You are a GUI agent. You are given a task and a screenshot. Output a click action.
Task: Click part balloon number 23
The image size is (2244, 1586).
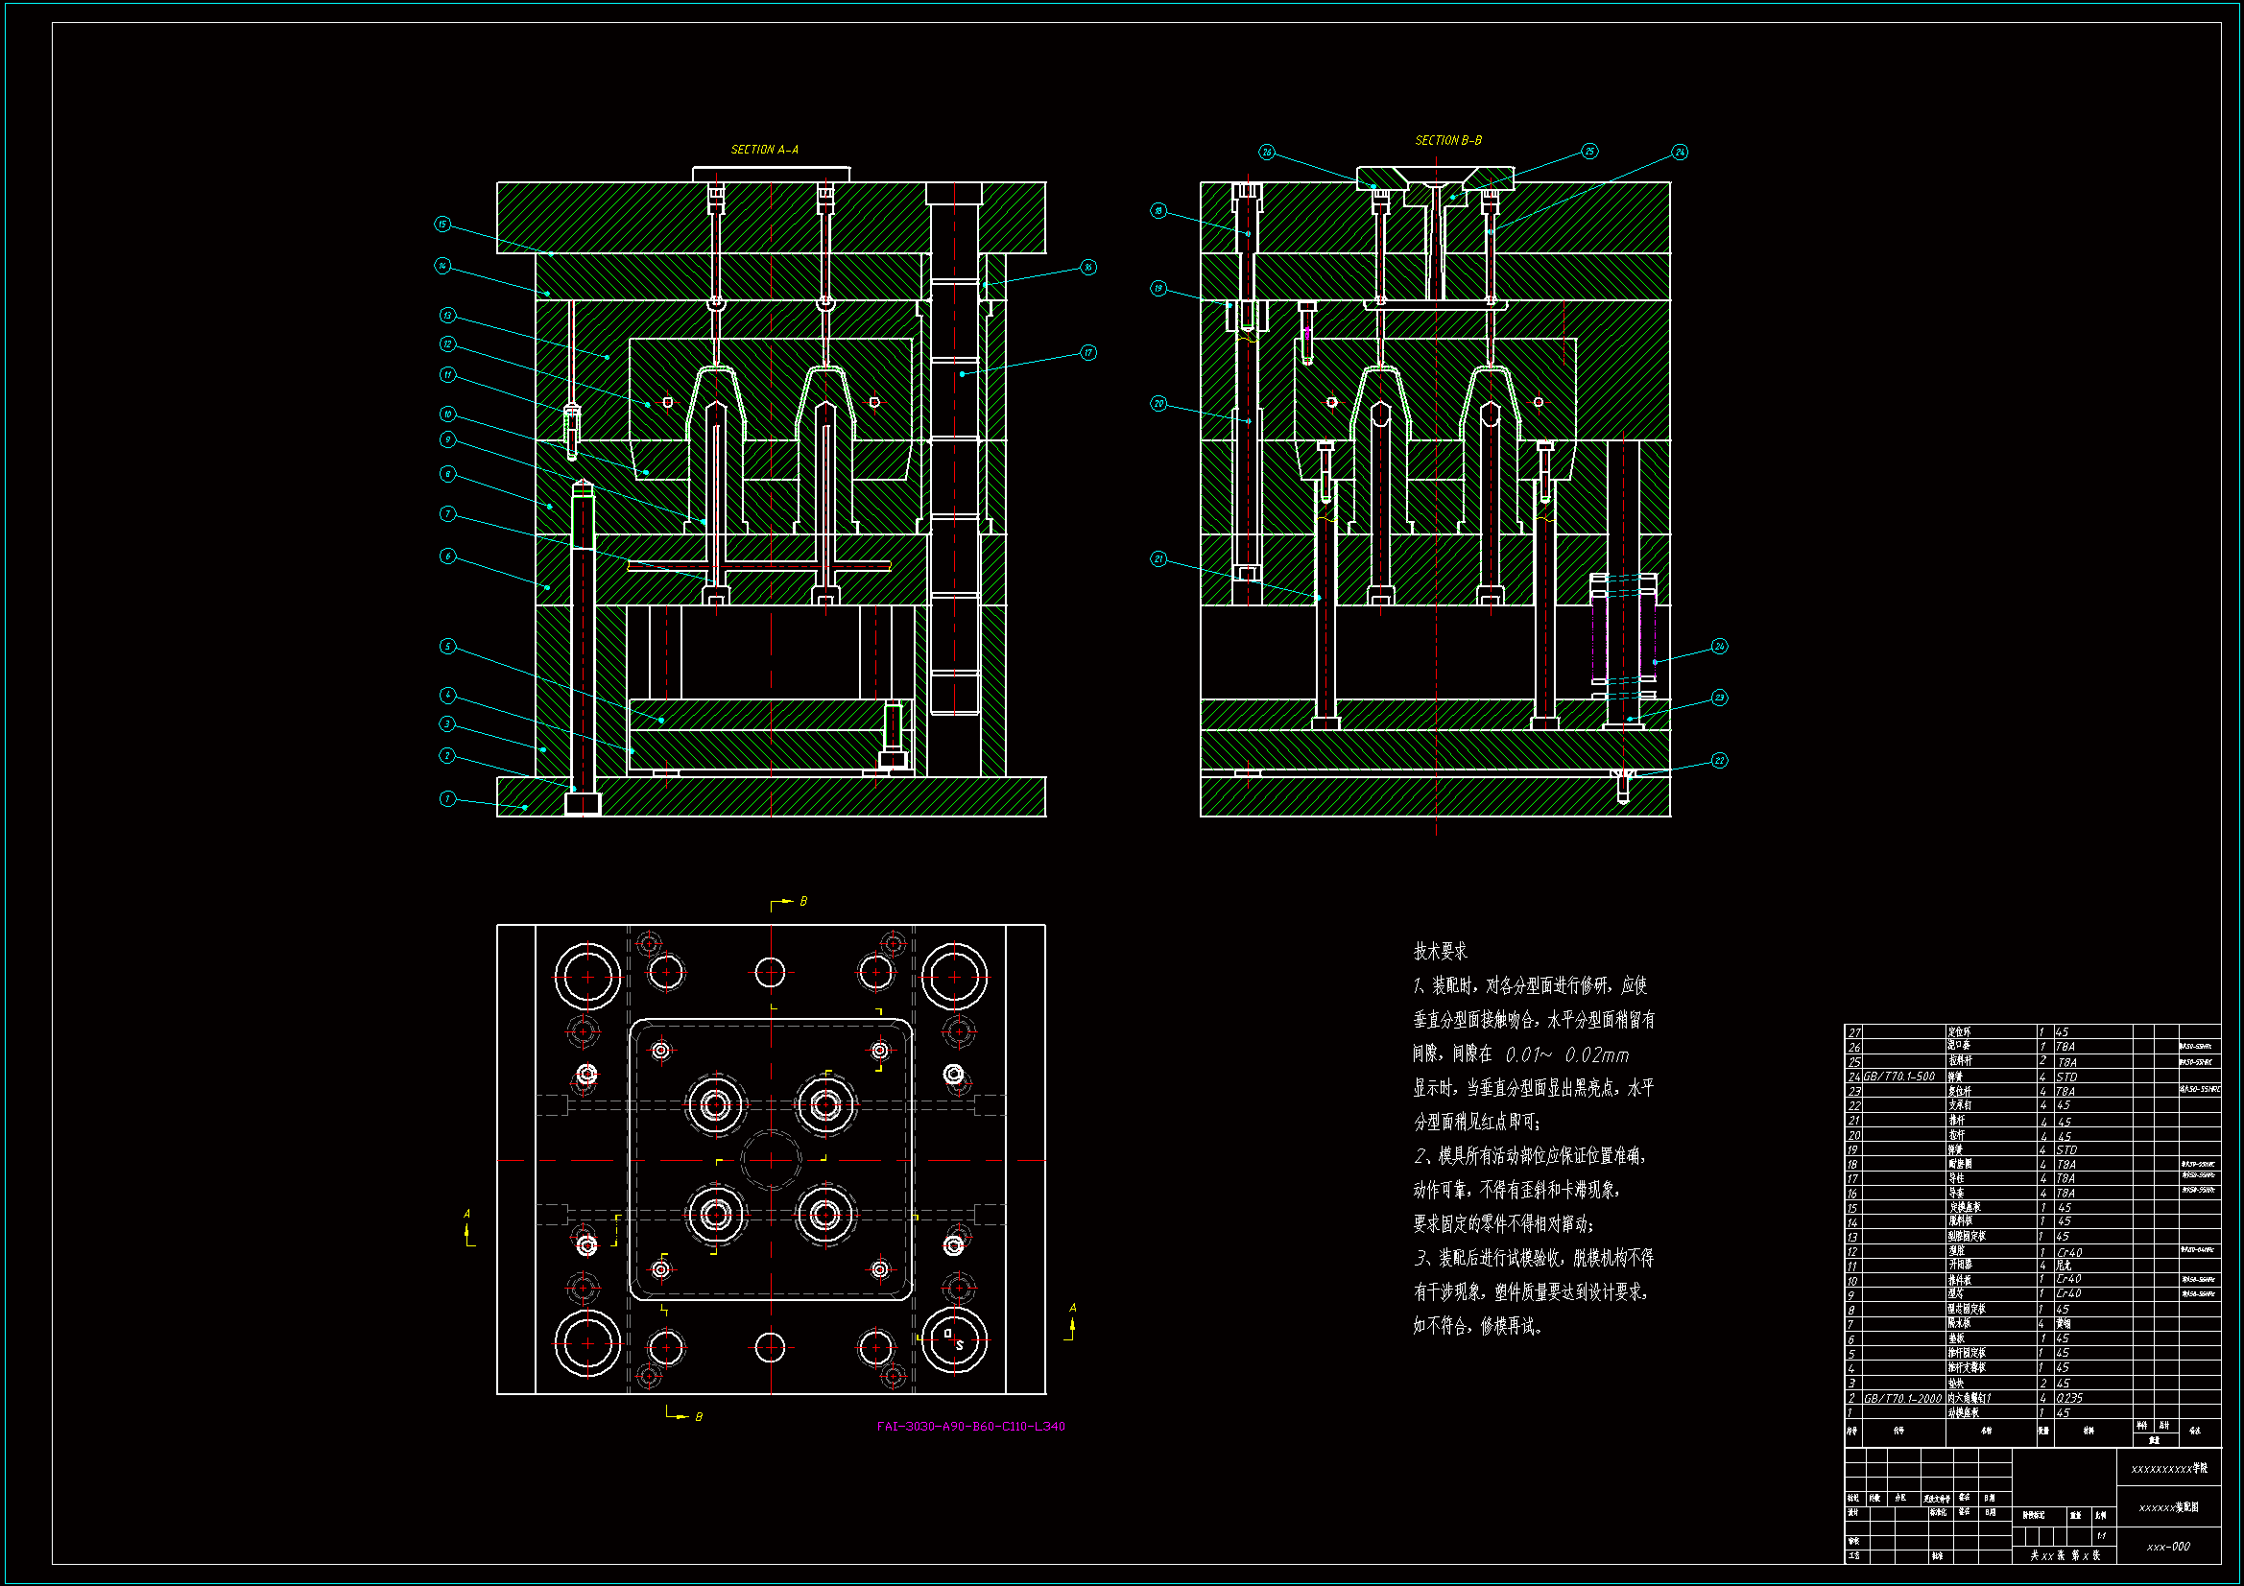coord(1719,698)
